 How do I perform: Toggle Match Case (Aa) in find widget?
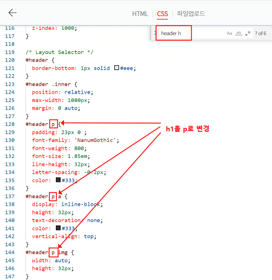(229, 33)
